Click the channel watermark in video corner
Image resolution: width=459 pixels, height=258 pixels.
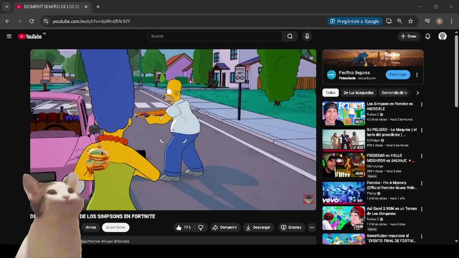(308, 199)
